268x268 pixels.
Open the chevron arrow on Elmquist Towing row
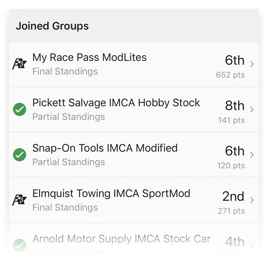tap(252, 200)
